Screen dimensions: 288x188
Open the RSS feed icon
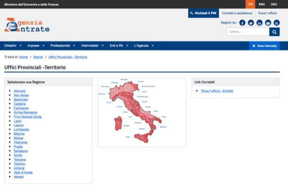click(277, 23)
